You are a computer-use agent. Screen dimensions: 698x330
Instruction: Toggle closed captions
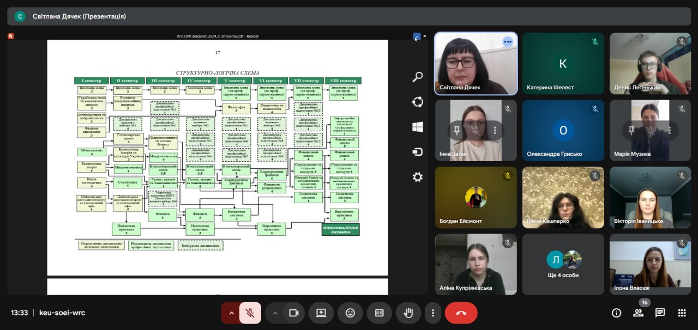[x=379, y=313]
